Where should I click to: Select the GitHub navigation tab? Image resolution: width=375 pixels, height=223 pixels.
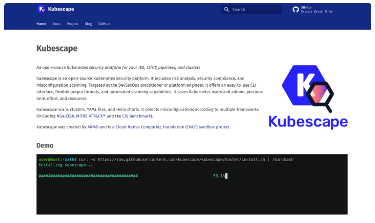104,24
